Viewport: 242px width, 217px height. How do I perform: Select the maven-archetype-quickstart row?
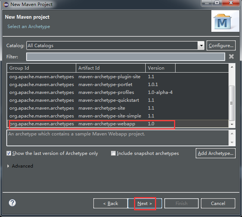pos(118,100)
